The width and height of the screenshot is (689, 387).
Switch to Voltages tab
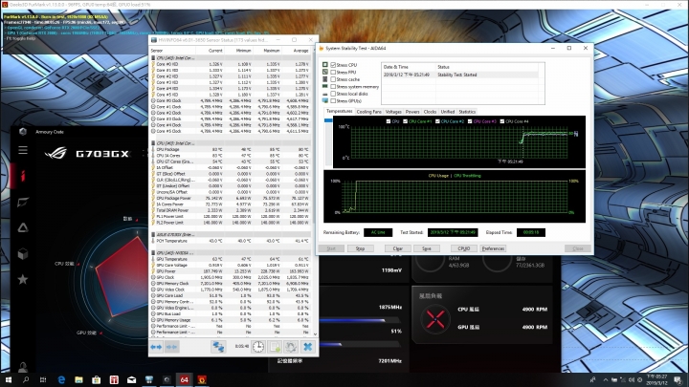(393, 112)
